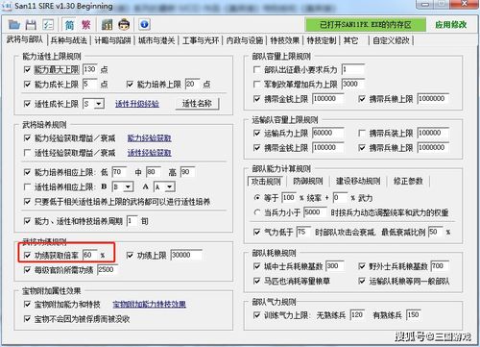Click the open folder toolbar icon
Viewport: 480px width, 347px height.
[x=14, y=25]
